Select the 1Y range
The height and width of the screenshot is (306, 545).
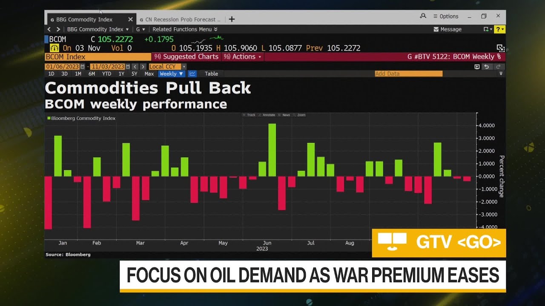click(121, 74)
